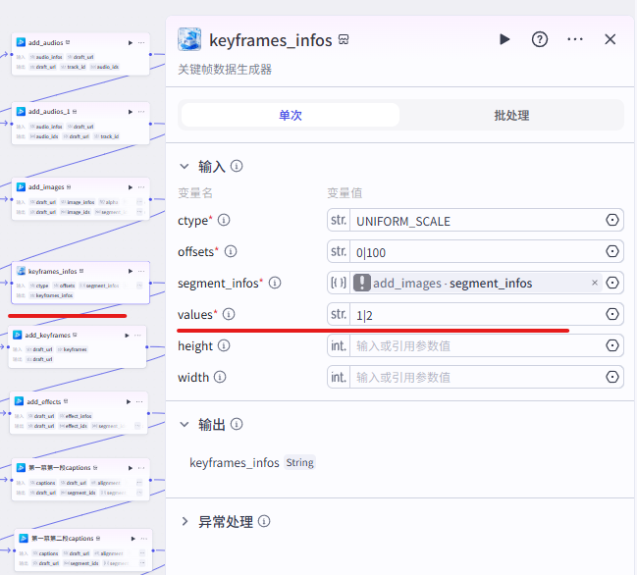
Task: Open variable reference picker for values
Action: coord(611,314)
